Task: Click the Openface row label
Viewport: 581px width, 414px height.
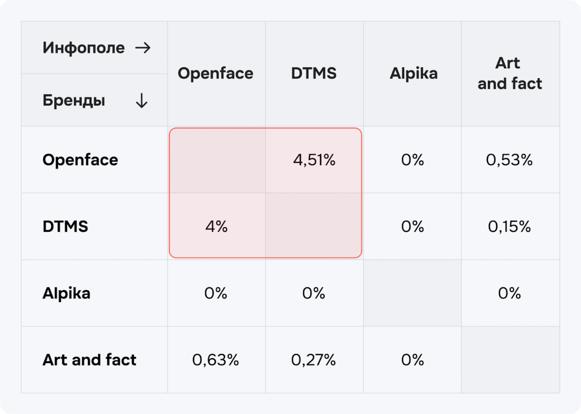Action: click(80, 160)
